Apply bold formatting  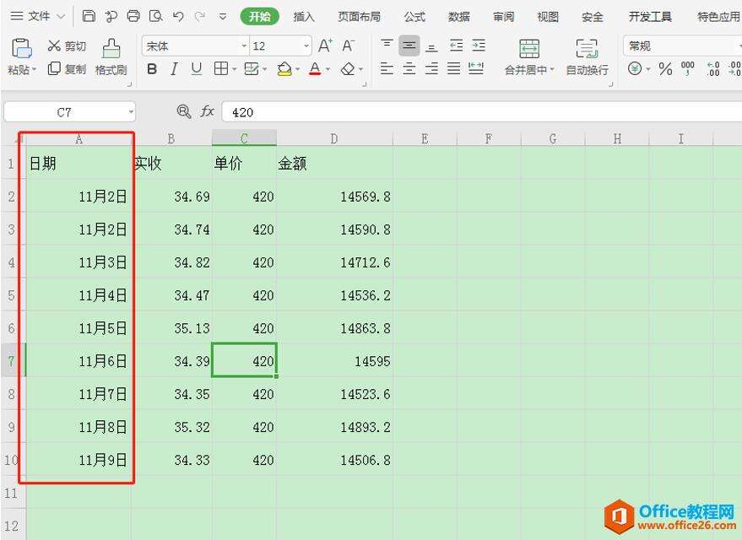(151, 69)
